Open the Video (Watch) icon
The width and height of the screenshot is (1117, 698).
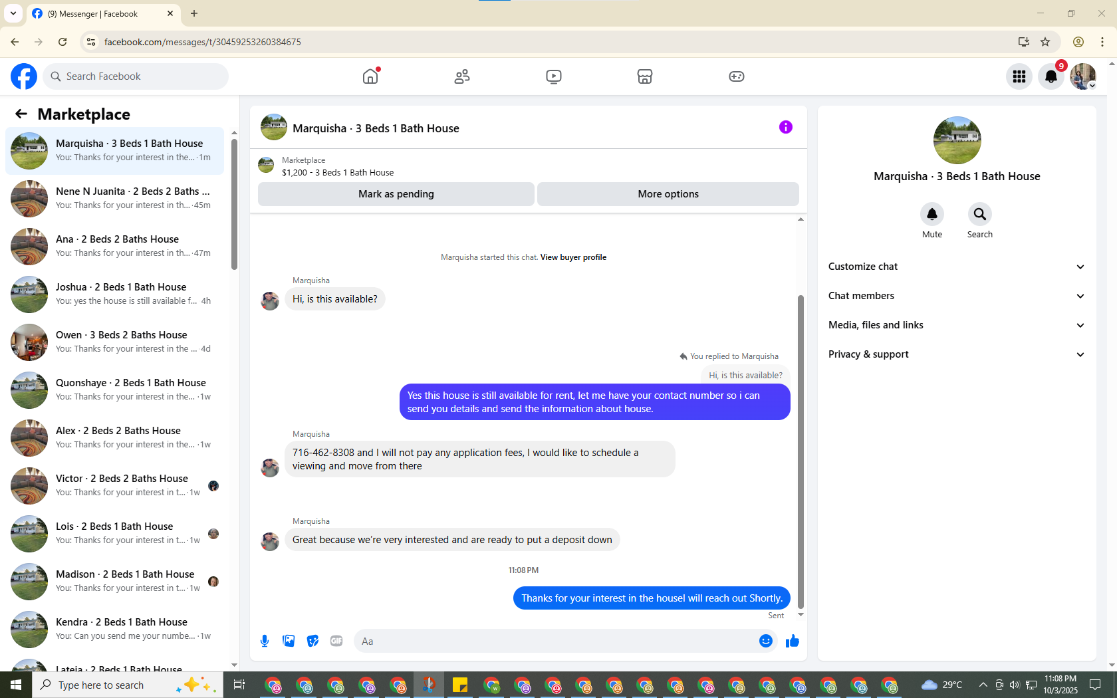pyautogui.click(x=553, y=76)
